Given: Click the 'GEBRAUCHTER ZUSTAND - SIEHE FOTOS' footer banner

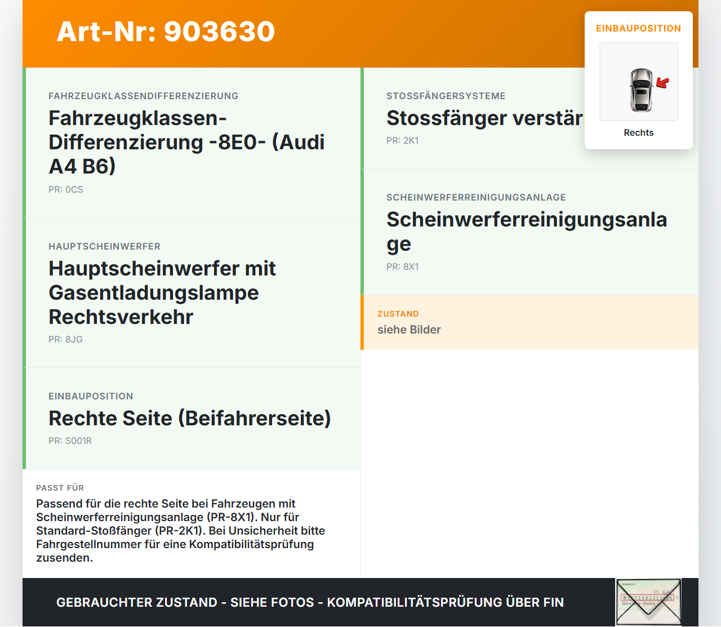Looking at the screenshot, I should 310,602.
